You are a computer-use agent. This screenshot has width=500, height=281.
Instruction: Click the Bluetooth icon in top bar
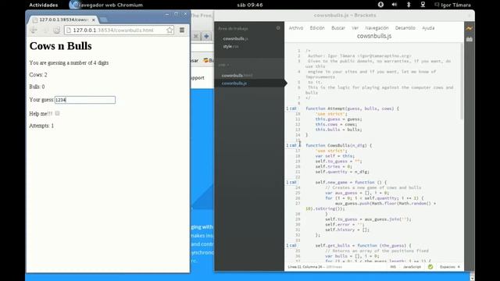409,5
